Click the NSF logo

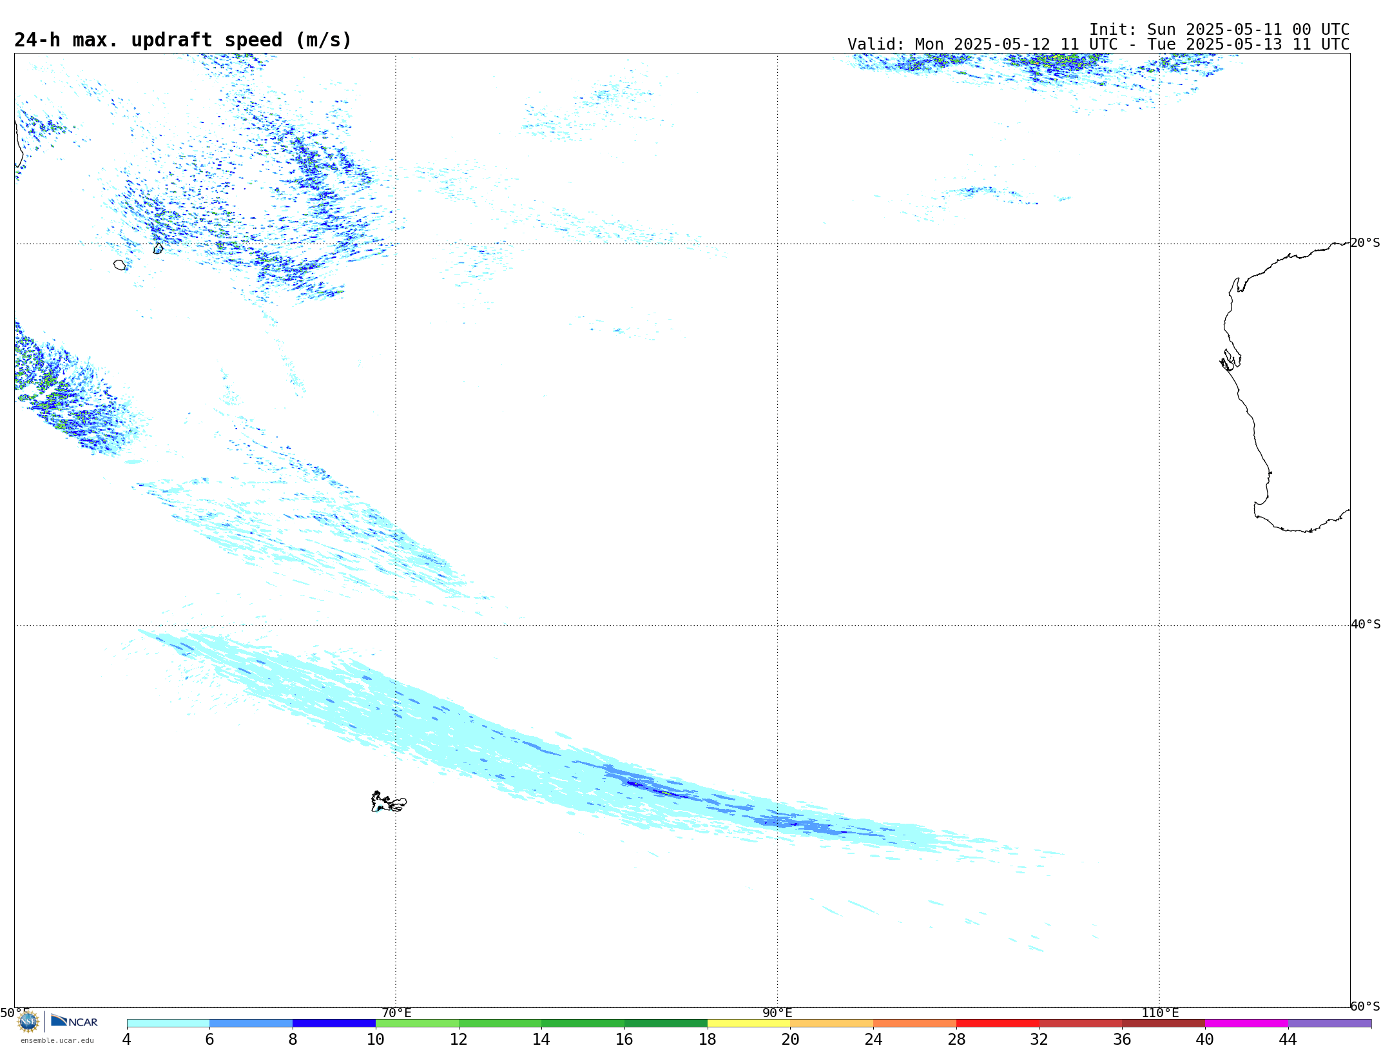click(28, 1022)
